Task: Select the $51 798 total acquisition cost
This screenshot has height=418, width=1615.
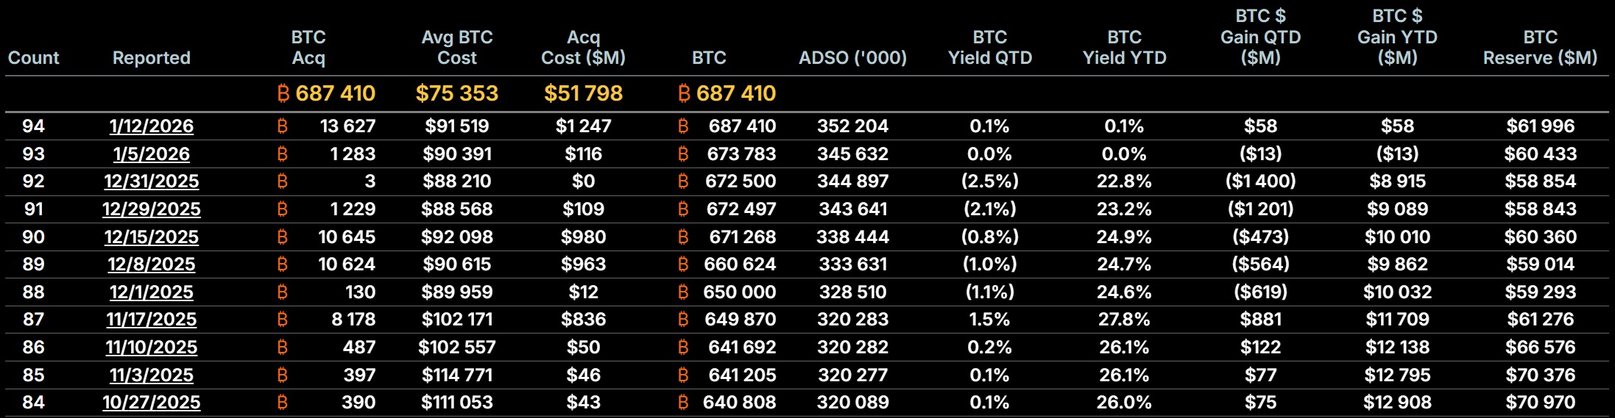Action: [x=583, y=93]
